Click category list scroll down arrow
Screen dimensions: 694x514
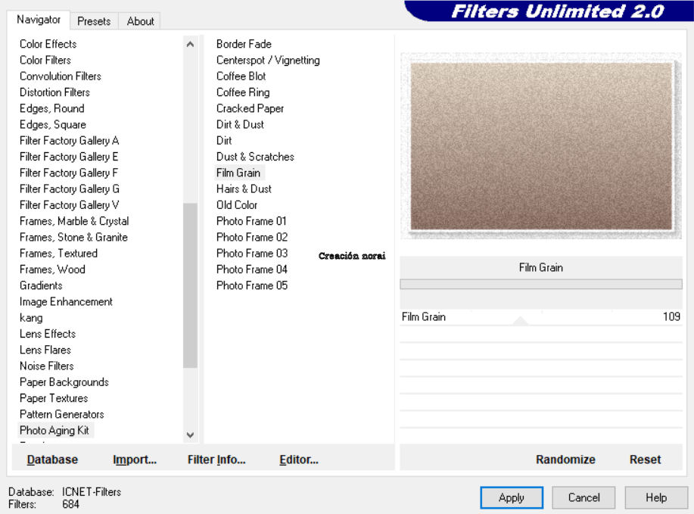[190, 435]
